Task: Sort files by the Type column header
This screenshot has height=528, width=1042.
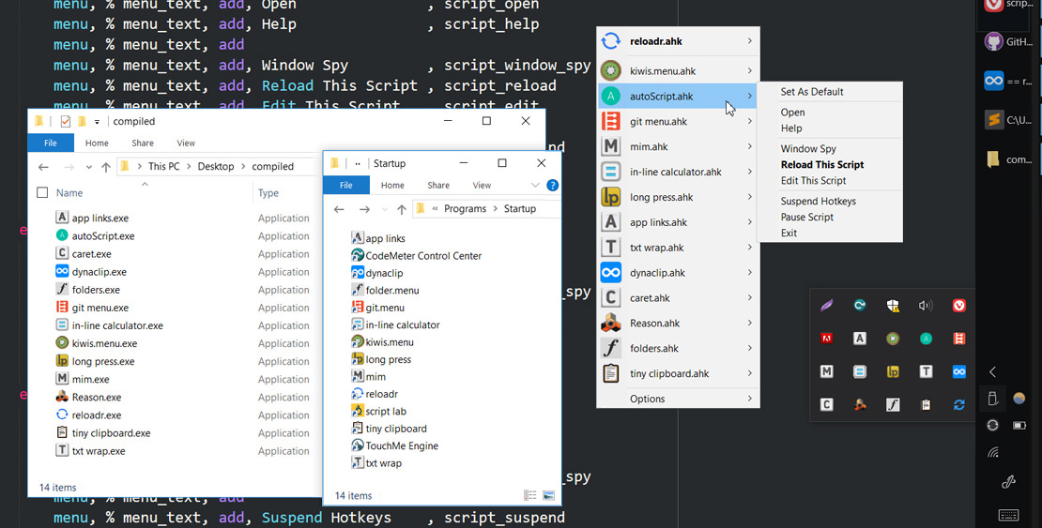Action: click(268, 193)
